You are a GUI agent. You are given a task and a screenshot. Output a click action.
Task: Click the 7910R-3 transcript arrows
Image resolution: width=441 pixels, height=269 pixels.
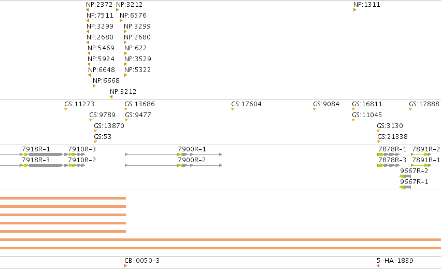click(75, 154)
